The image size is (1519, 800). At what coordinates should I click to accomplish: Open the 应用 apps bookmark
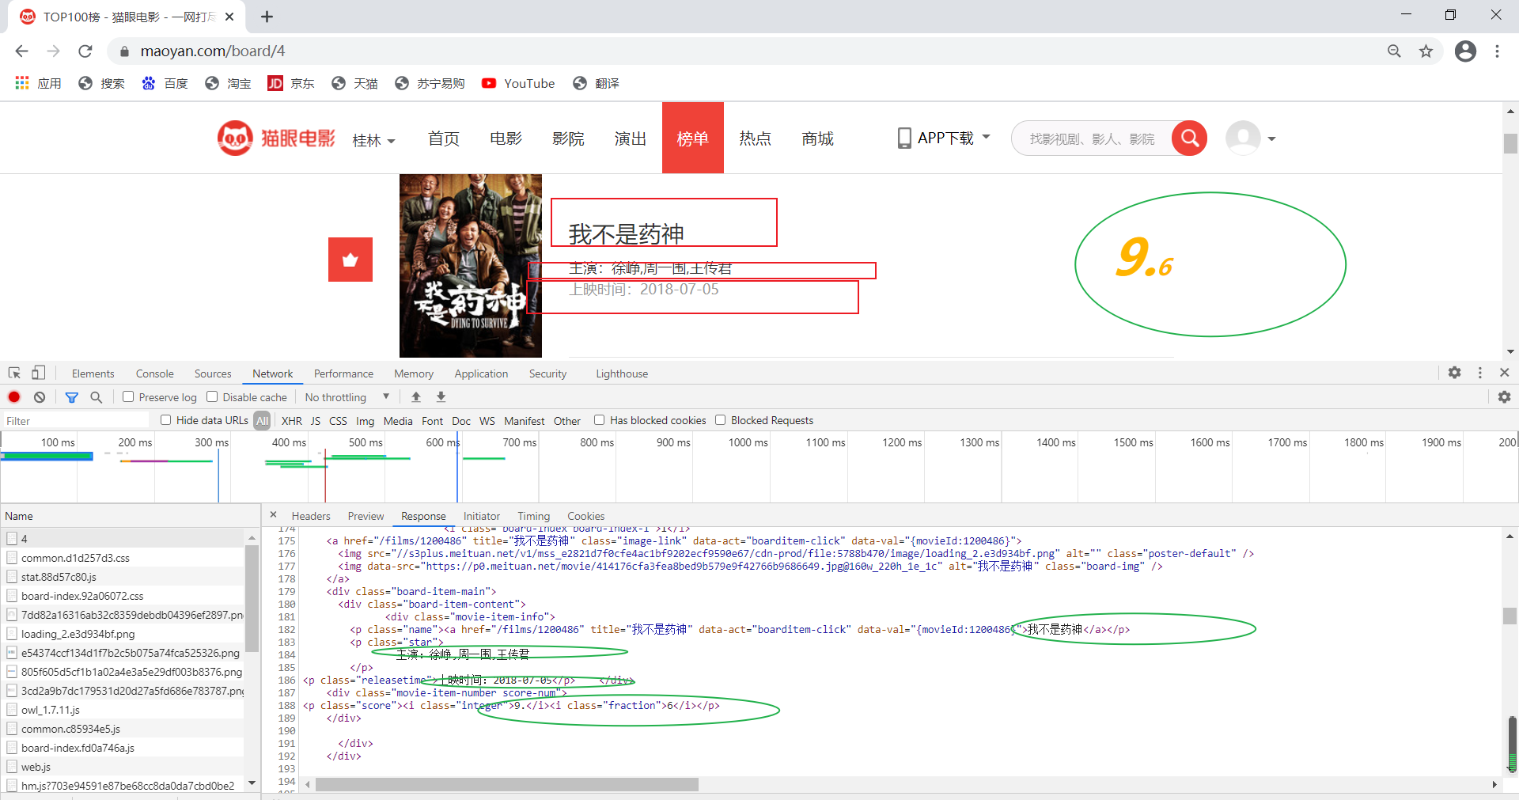click(38, 83)
